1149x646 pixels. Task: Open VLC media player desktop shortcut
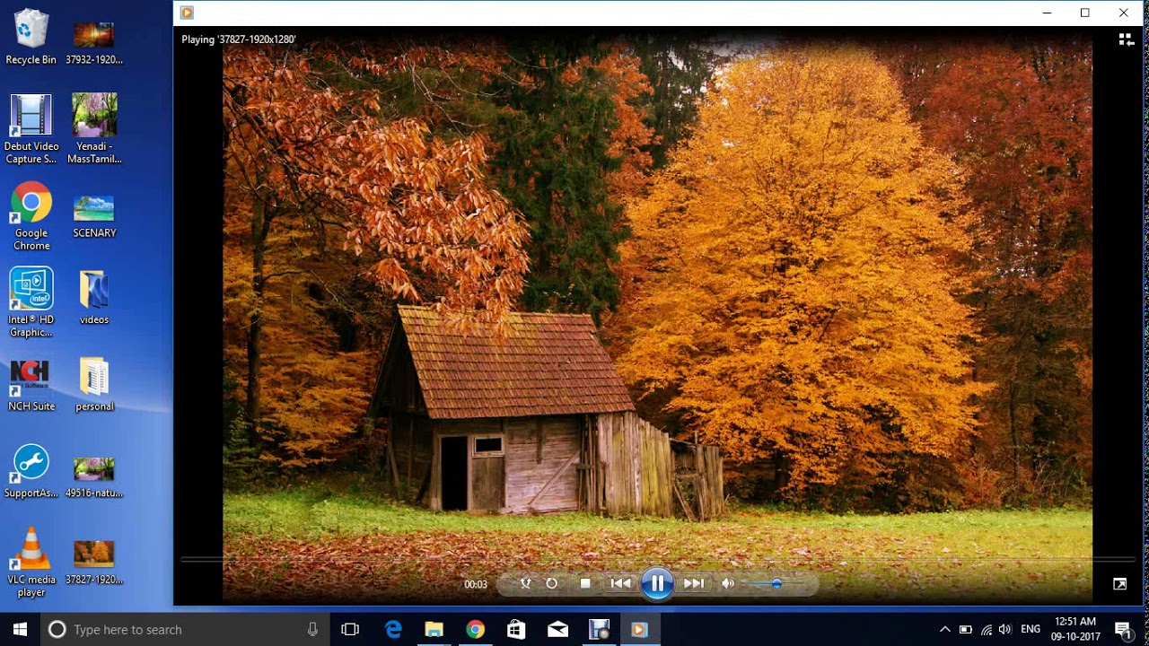pos(31,563)
